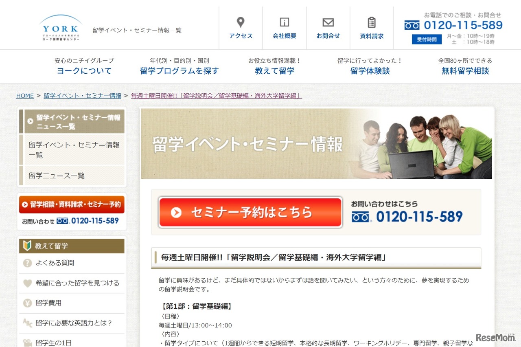The width and height of the screenshot is (521, 347).
Task: Click the arrow icon on 留学イベント・セミナー情報 ニュース一覧
Action: pos(30,121)
